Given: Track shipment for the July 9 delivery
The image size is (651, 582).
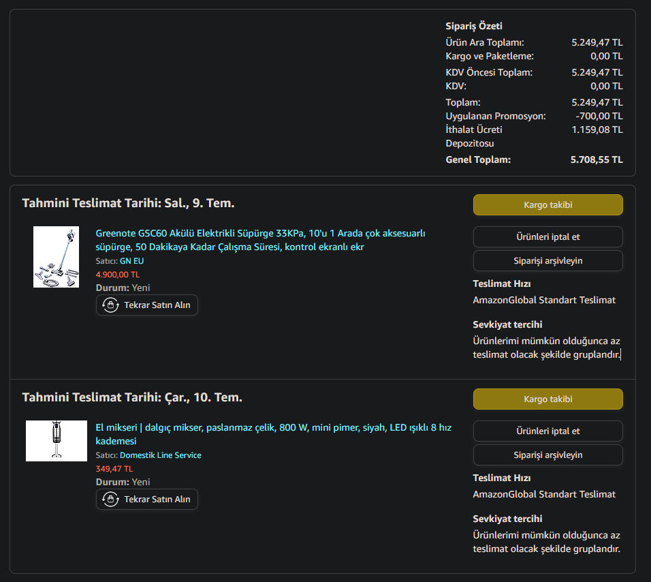Looking at the screenshot, I should [x=547, y=205].
